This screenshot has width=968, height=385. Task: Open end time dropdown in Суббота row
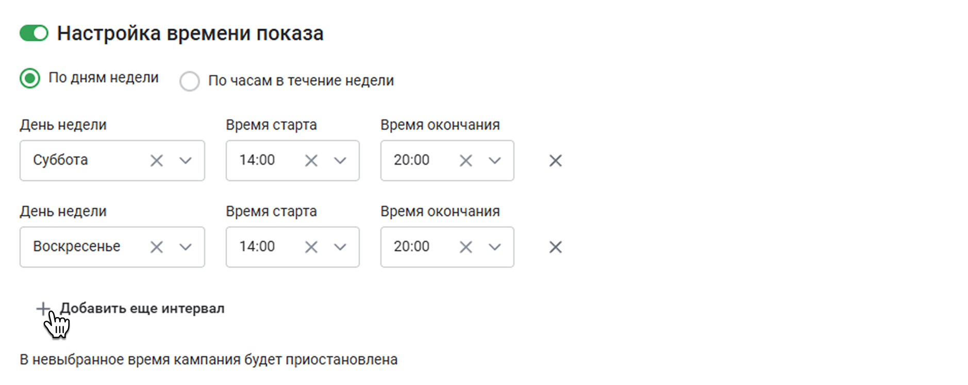(495, 161)
